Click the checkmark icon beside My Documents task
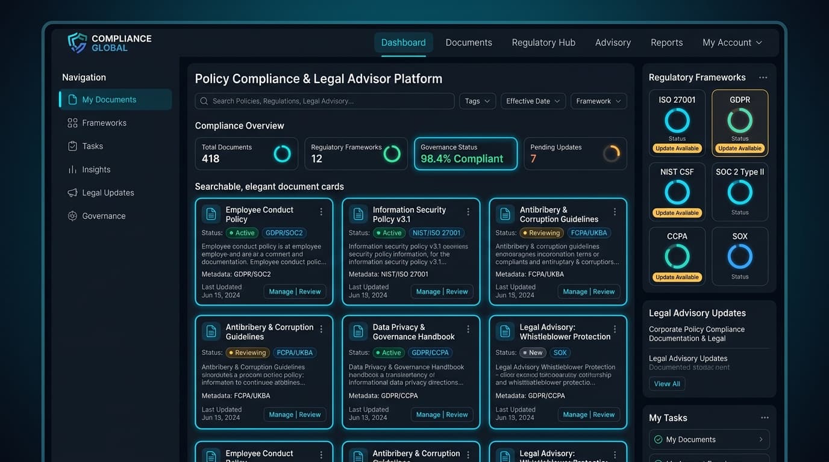 pos(658,440)
